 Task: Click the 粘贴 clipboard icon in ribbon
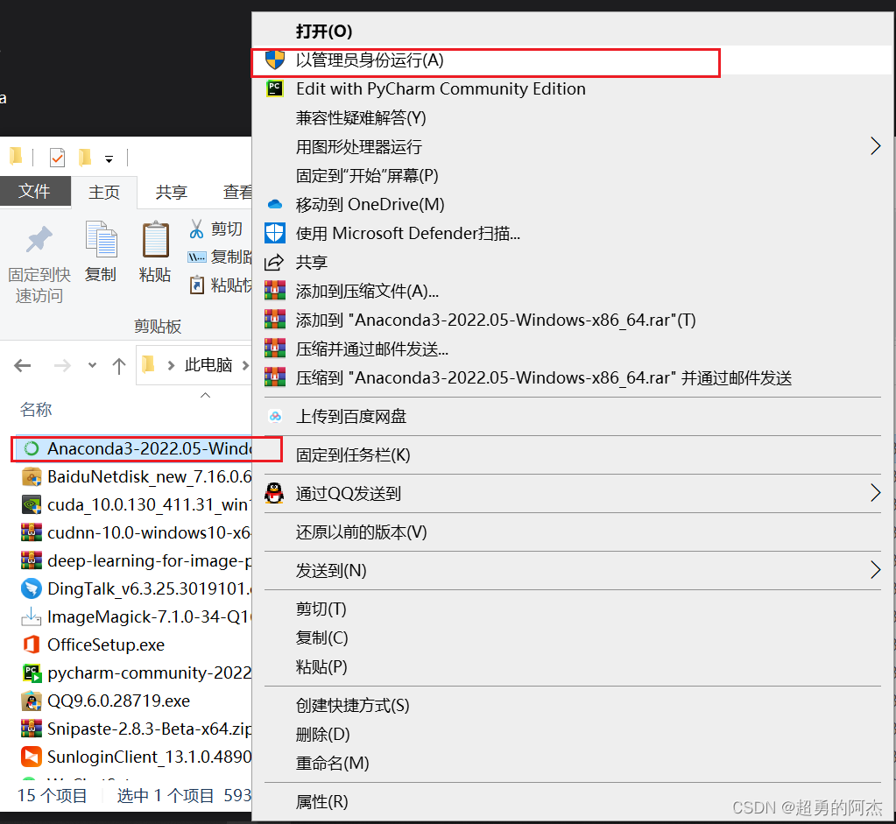coord(155,239)
